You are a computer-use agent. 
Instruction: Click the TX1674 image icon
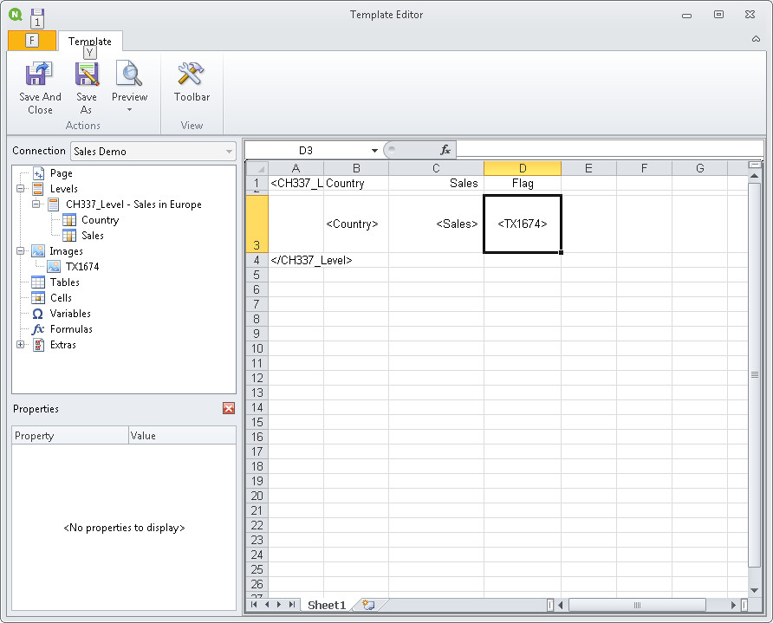[x=52, y=266]
